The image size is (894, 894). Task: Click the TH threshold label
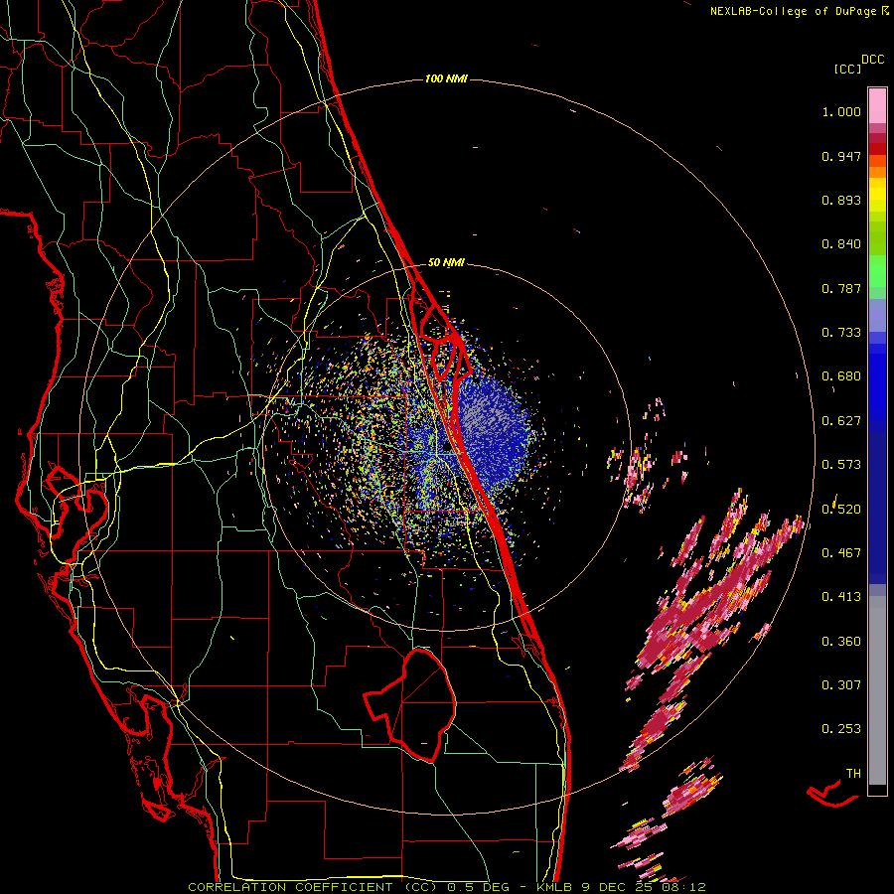pyautogui.click(x=853, y=774)
